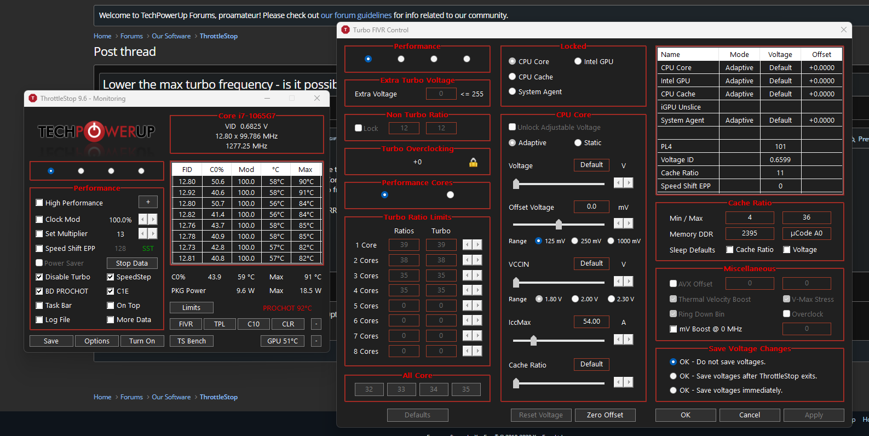Decrease 2 Cores turbo ratio arrow

click(467, 260)
